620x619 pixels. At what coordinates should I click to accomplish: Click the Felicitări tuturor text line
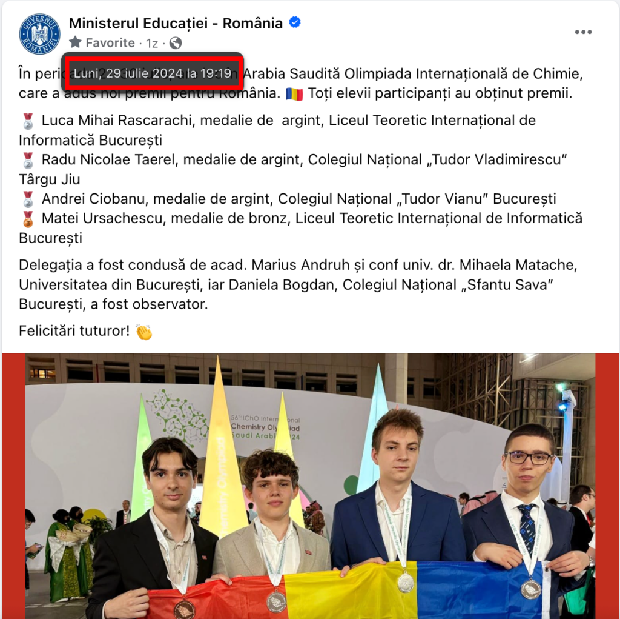point(74,330)
